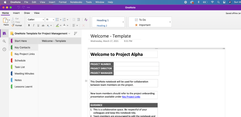Decrease the indent
This screenshot has width=241, height=117.
[74, 19]
